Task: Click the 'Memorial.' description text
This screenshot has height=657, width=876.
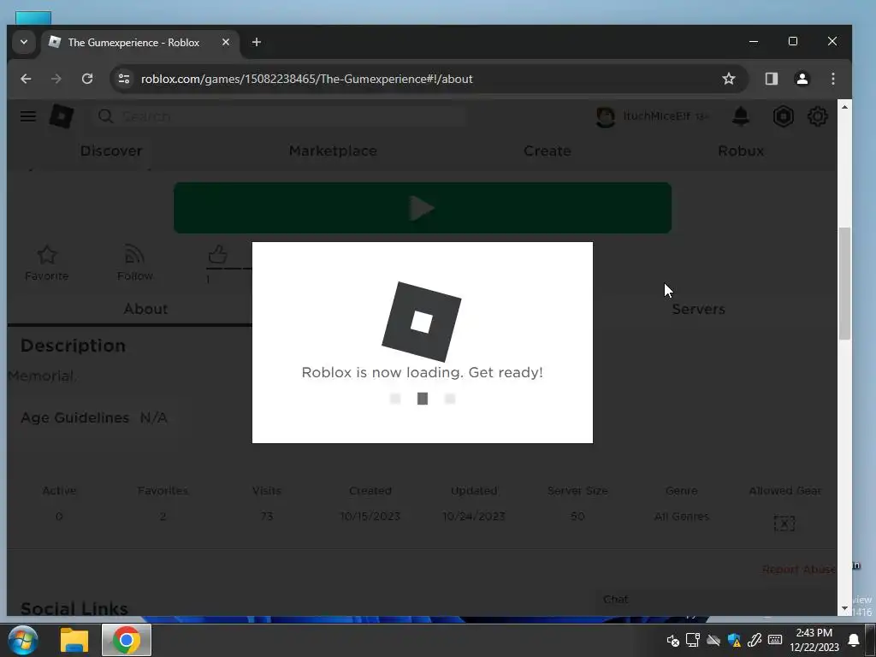Action: coord(43,376)
